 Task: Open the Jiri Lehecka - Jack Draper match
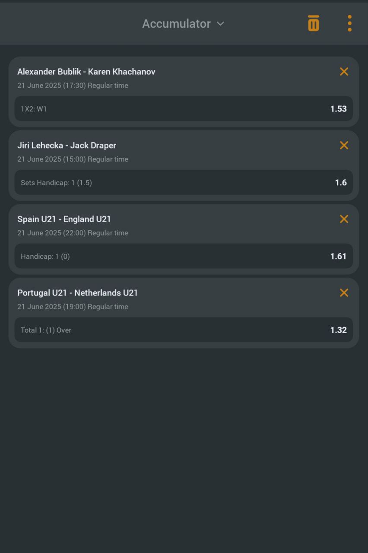pyautogui.click(x=67, y=146)
